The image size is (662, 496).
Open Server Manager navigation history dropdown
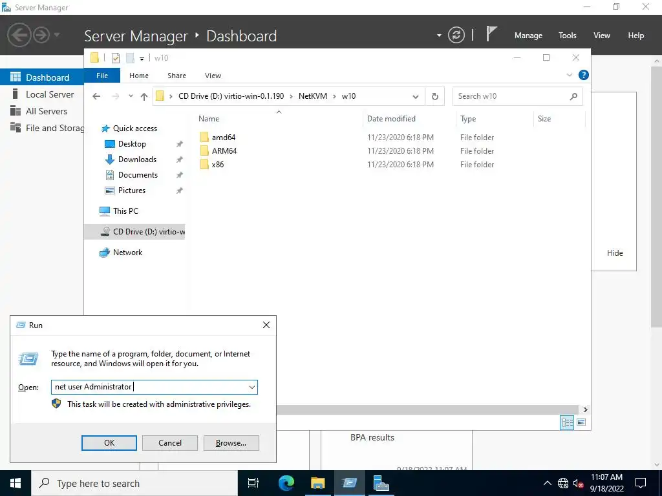(57, 35)
